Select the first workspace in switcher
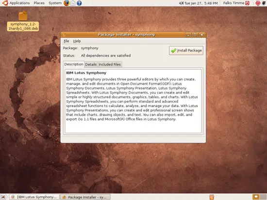This screenshot has height=200, width=267. point(255,197)
